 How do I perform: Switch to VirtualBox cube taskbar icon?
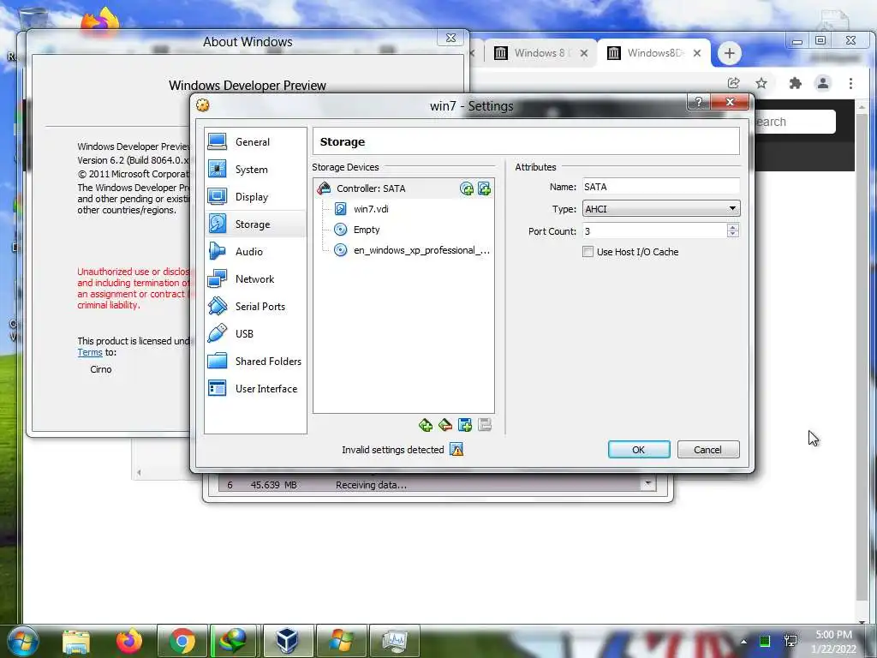pyautogui.click(x=288, y=641)
